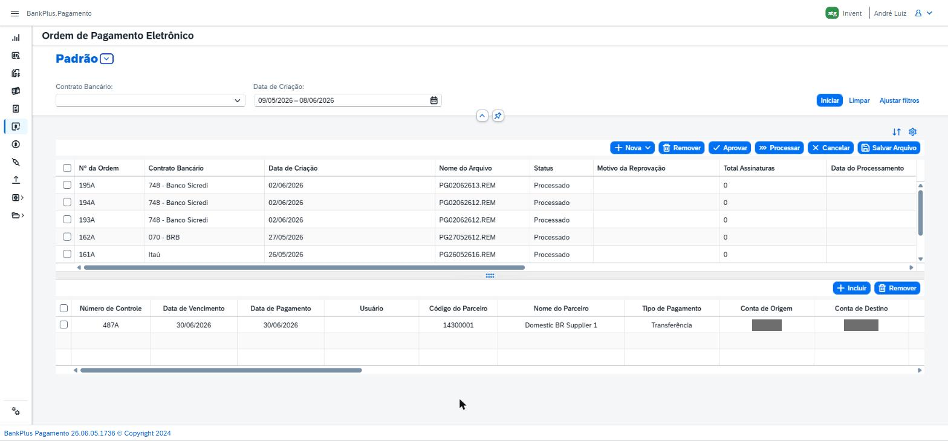Pin the filter header bar

[498, 116]
